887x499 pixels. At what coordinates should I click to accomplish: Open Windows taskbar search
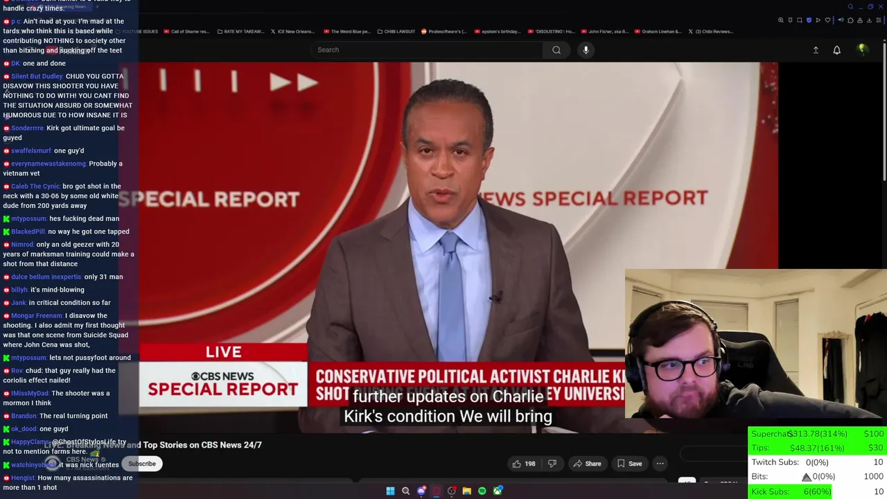(x=405, y=491)
